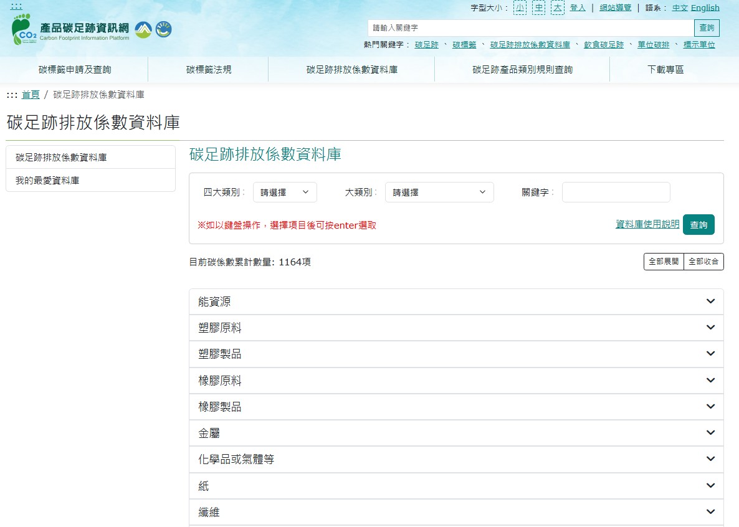This screenshot has height=527, width=739.
Task: Open the 四大類別 dropdown
Action: [x=285, y=192]
